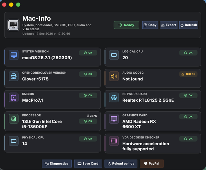
Task: Click the Network Card globe icon
Action: point(114,98)
